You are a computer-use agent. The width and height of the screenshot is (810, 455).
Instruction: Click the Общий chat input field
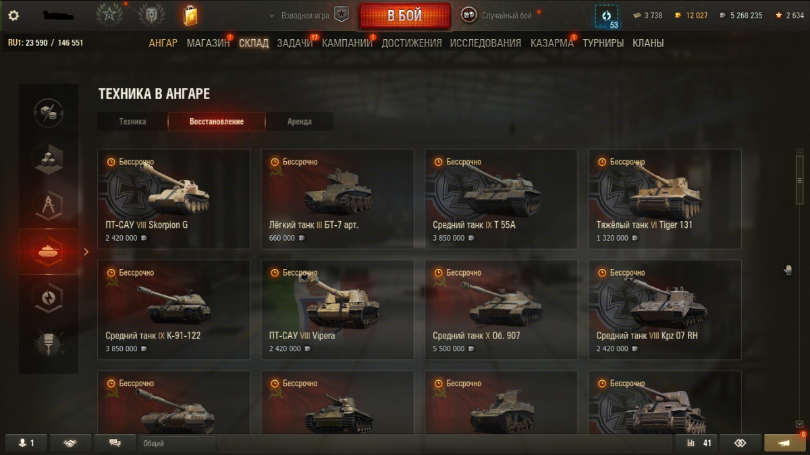(x=178, y=444)
